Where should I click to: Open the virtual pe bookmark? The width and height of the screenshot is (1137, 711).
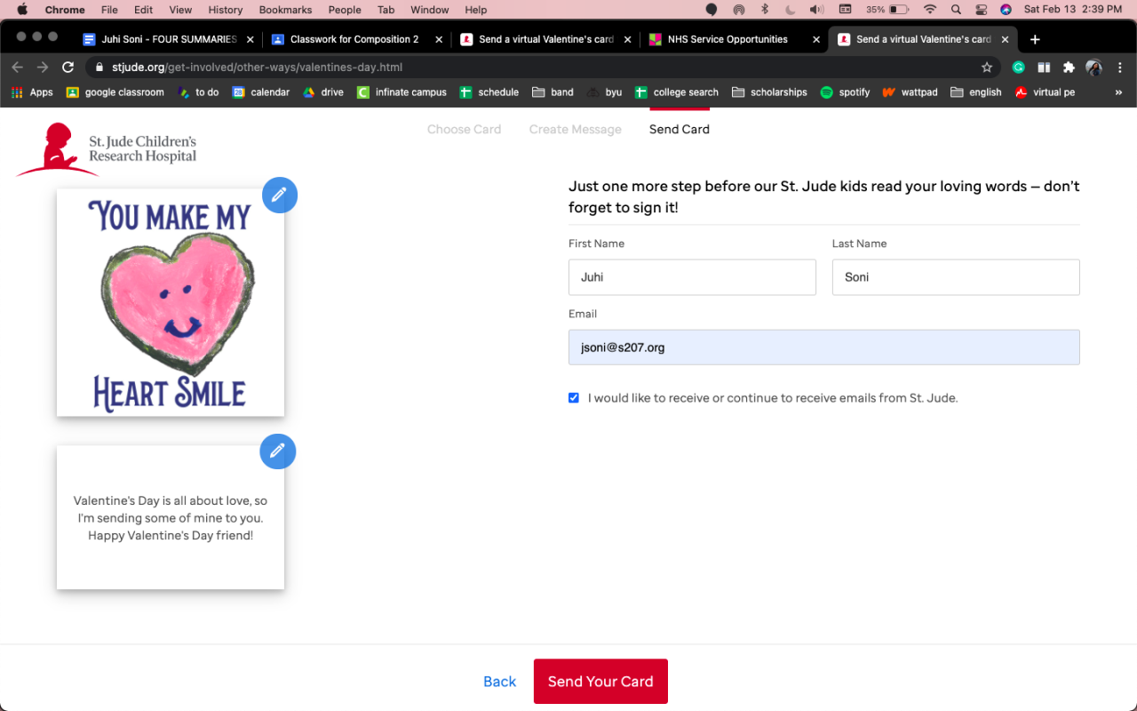pos(1045,92)
